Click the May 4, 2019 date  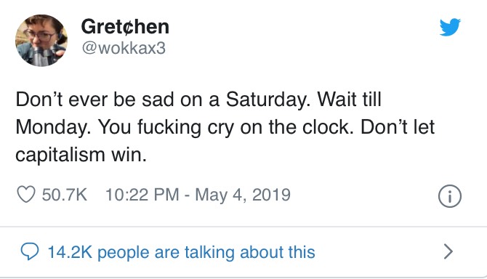click(243, 195)
